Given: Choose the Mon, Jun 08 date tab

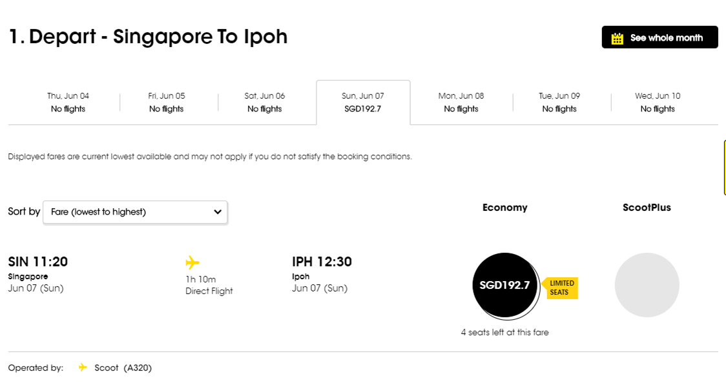Looking at the screenshot, I should click(461, 103).
